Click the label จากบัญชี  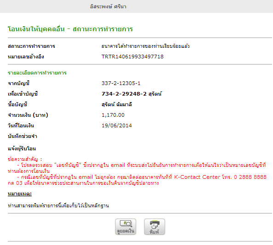tap(19, 83)
